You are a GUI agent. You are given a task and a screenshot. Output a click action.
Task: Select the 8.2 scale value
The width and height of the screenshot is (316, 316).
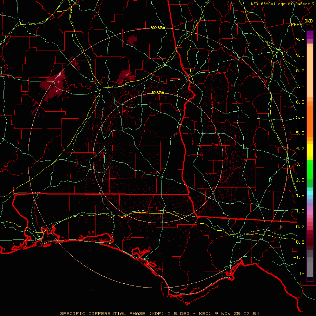(300, 71)
